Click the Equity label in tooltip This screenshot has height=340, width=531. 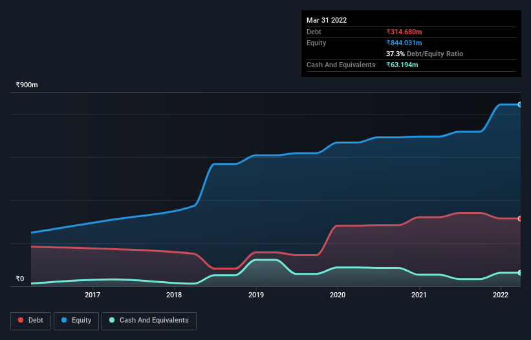click(x=316, y=43)
